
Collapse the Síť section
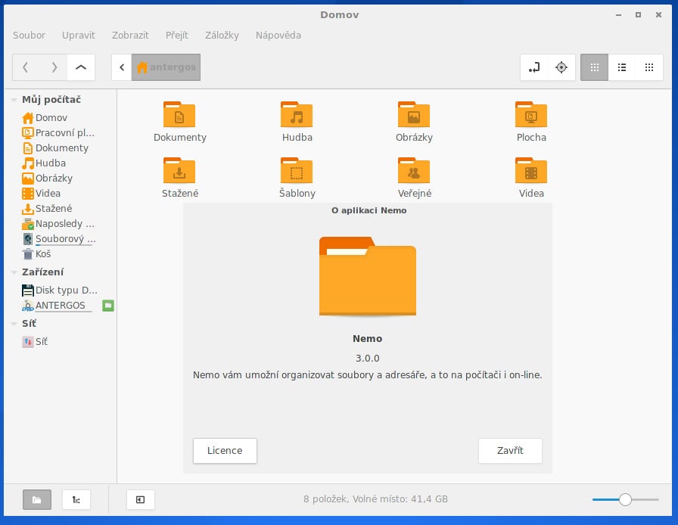[x=14, y=323]
